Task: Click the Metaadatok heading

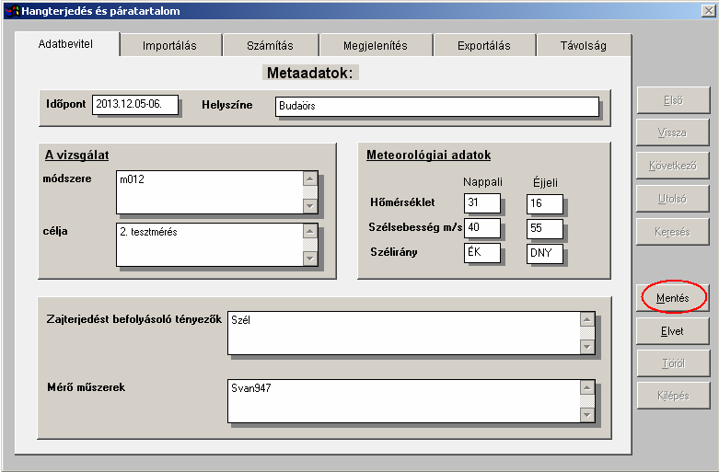Action: [x=310, y=73]
